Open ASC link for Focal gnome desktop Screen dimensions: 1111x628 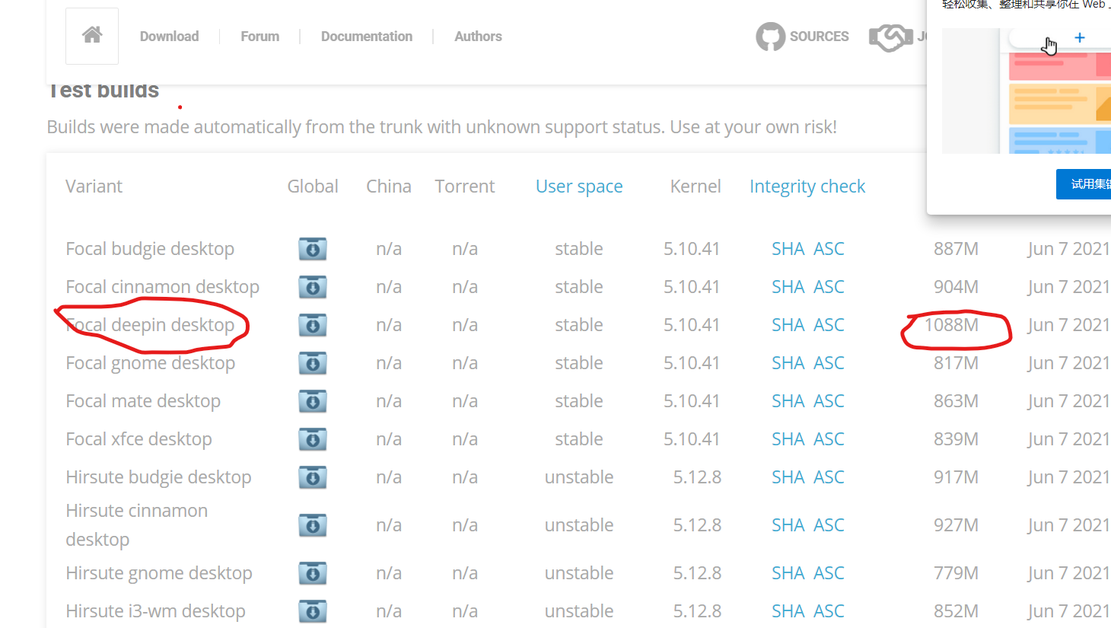pos(829,363)
